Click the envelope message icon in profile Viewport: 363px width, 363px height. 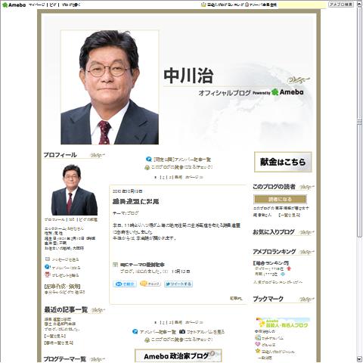tap(47, 259)
